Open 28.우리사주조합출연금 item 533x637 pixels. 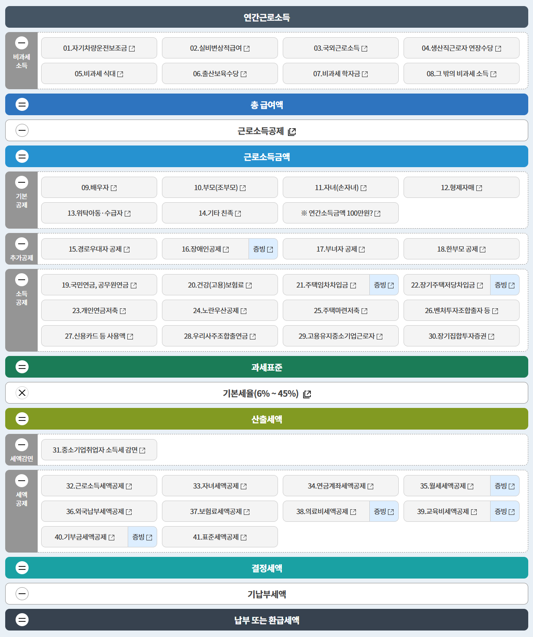pyautogui.click(x=220, y=336)
